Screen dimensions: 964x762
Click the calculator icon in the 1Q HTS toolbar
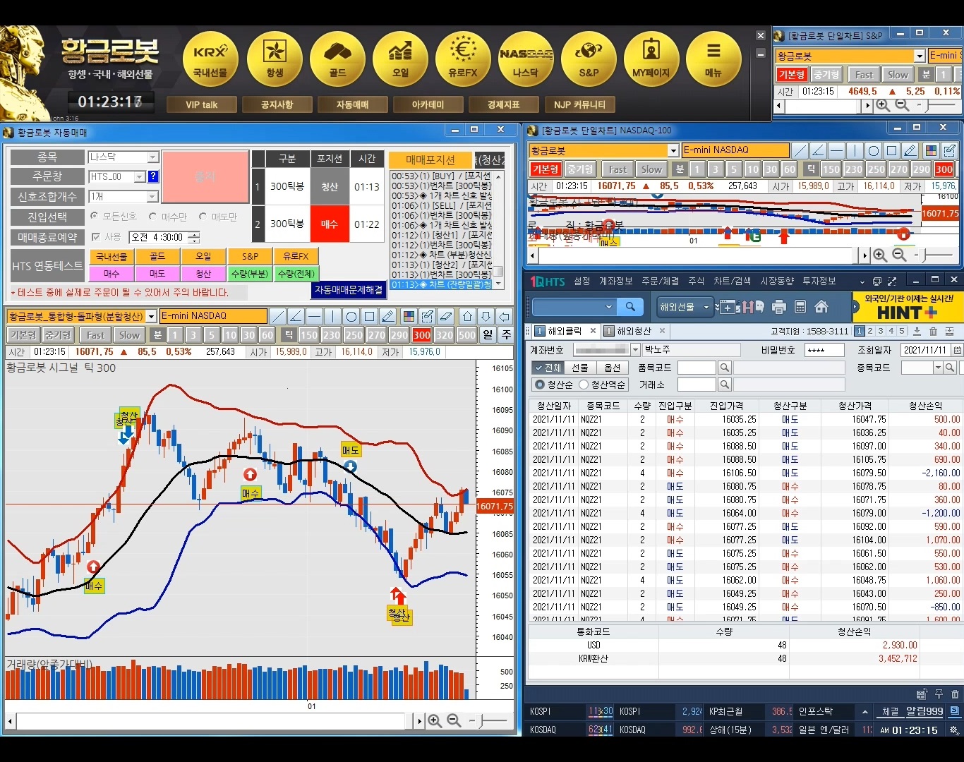(800, 307)
